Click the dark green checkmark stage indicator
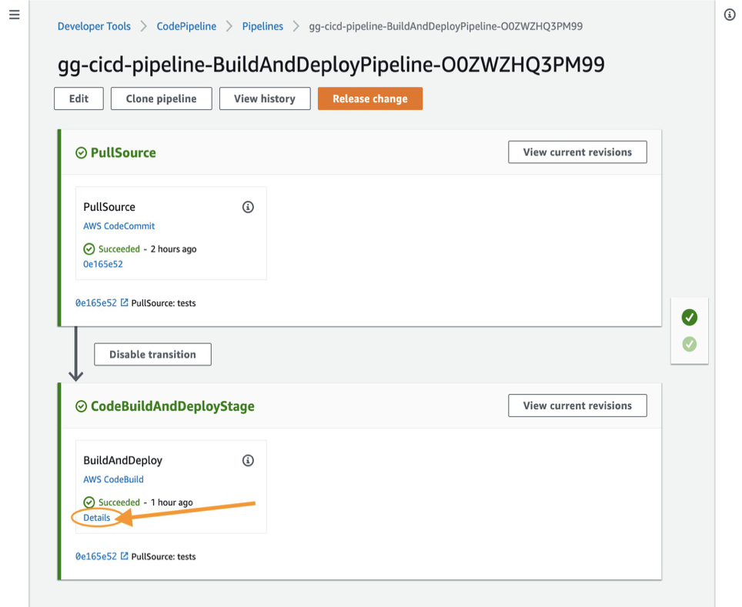Viewport: 742px width, 607px height. pos(690,317)
